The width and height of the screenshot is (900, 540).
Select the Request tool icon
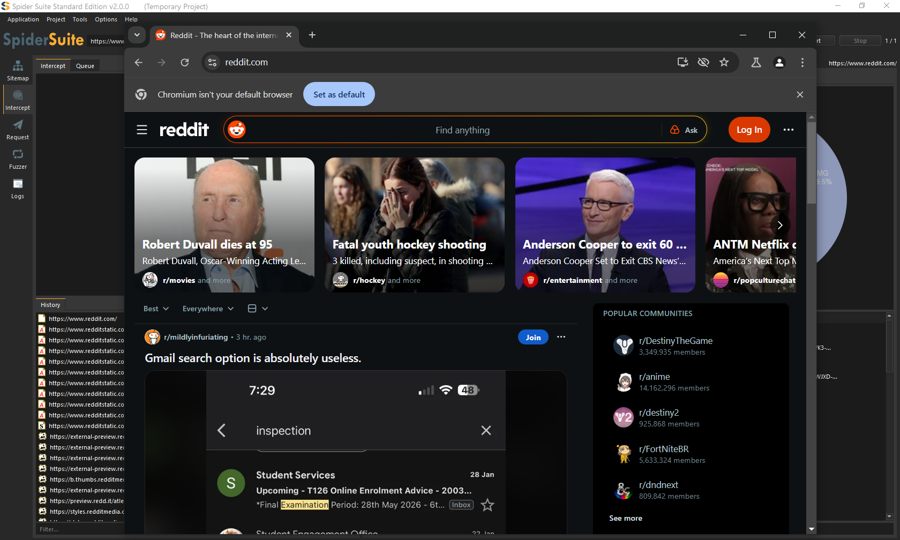[x=18, y=130]
